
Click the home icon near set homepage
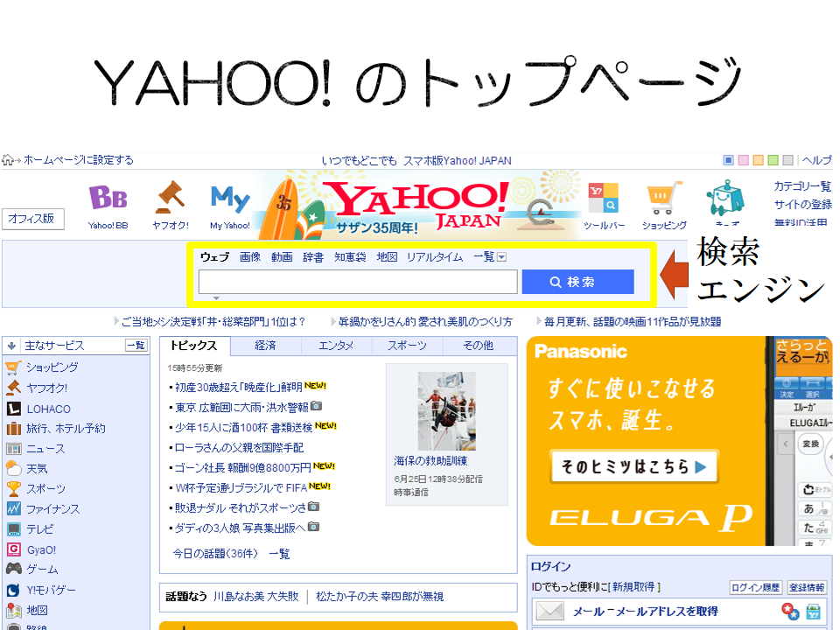click(8, 159)
